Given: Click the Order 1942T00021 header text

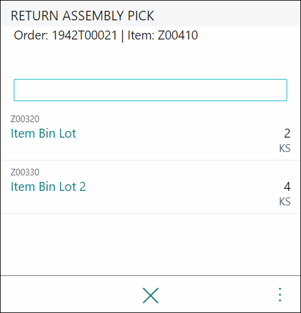Looking at the screenshot, I should (65, 35).
